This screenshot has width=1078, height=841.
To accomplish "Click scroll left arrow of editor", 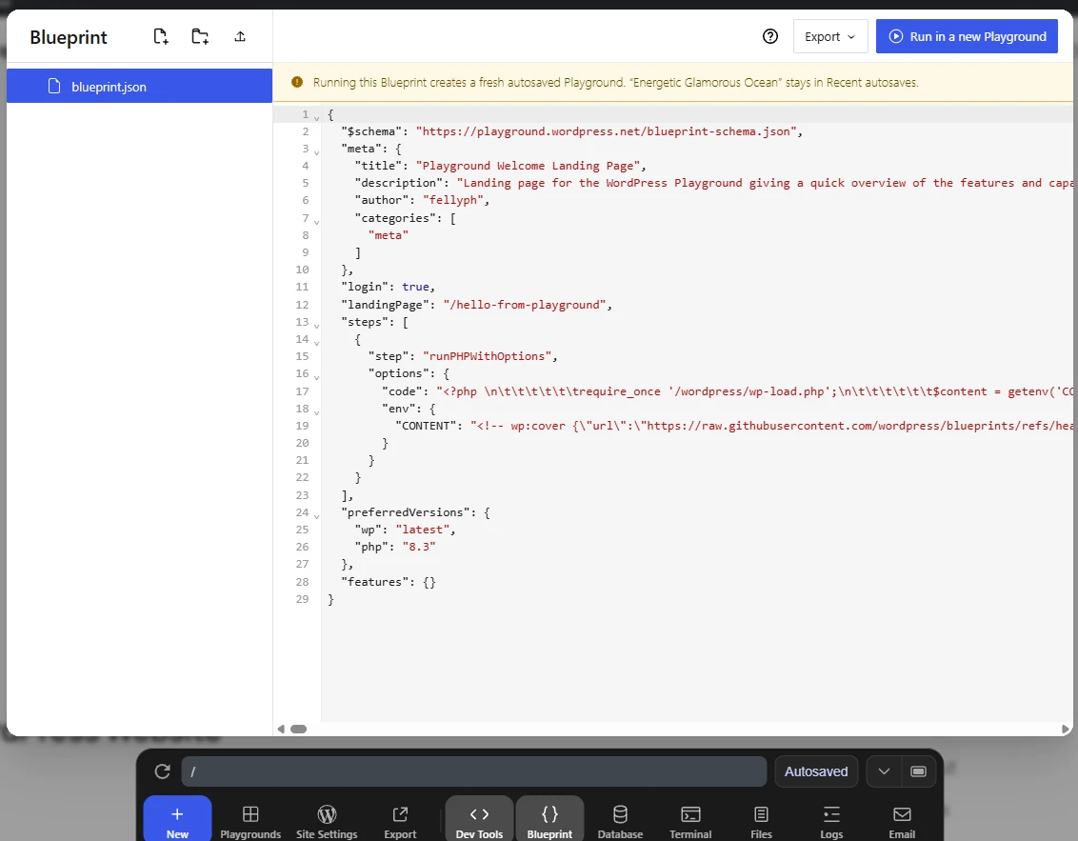I will [x=280, y=729].
